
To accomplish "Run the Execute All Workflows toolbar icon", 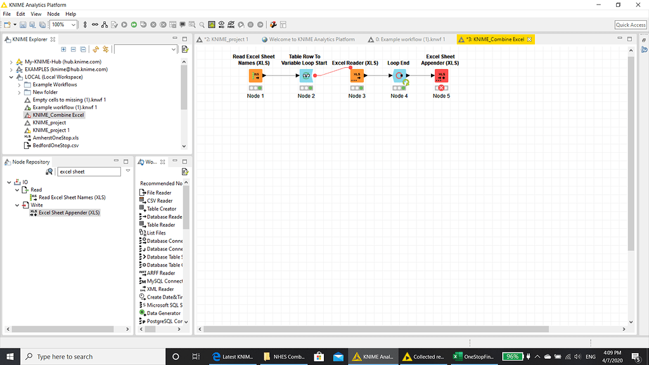I will [133, 25].
